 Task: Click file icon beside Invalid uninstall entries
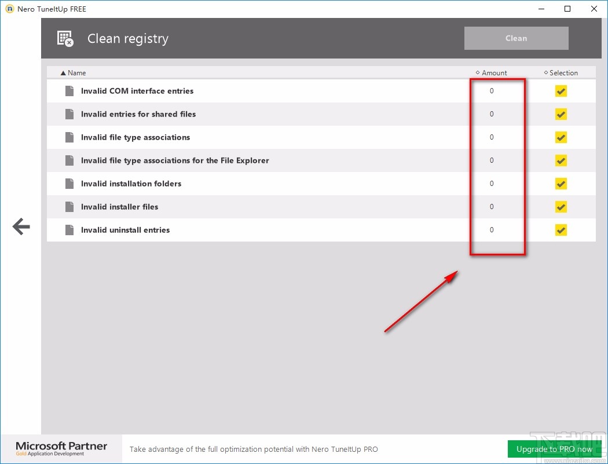(69, 230)
